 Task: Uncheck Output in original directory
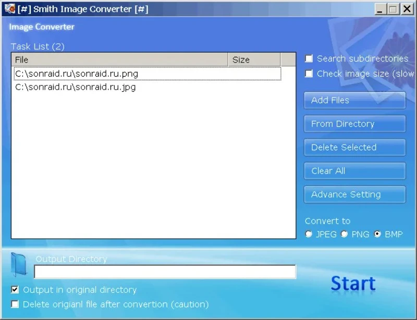pyautogui.click(x=15, y=289)
